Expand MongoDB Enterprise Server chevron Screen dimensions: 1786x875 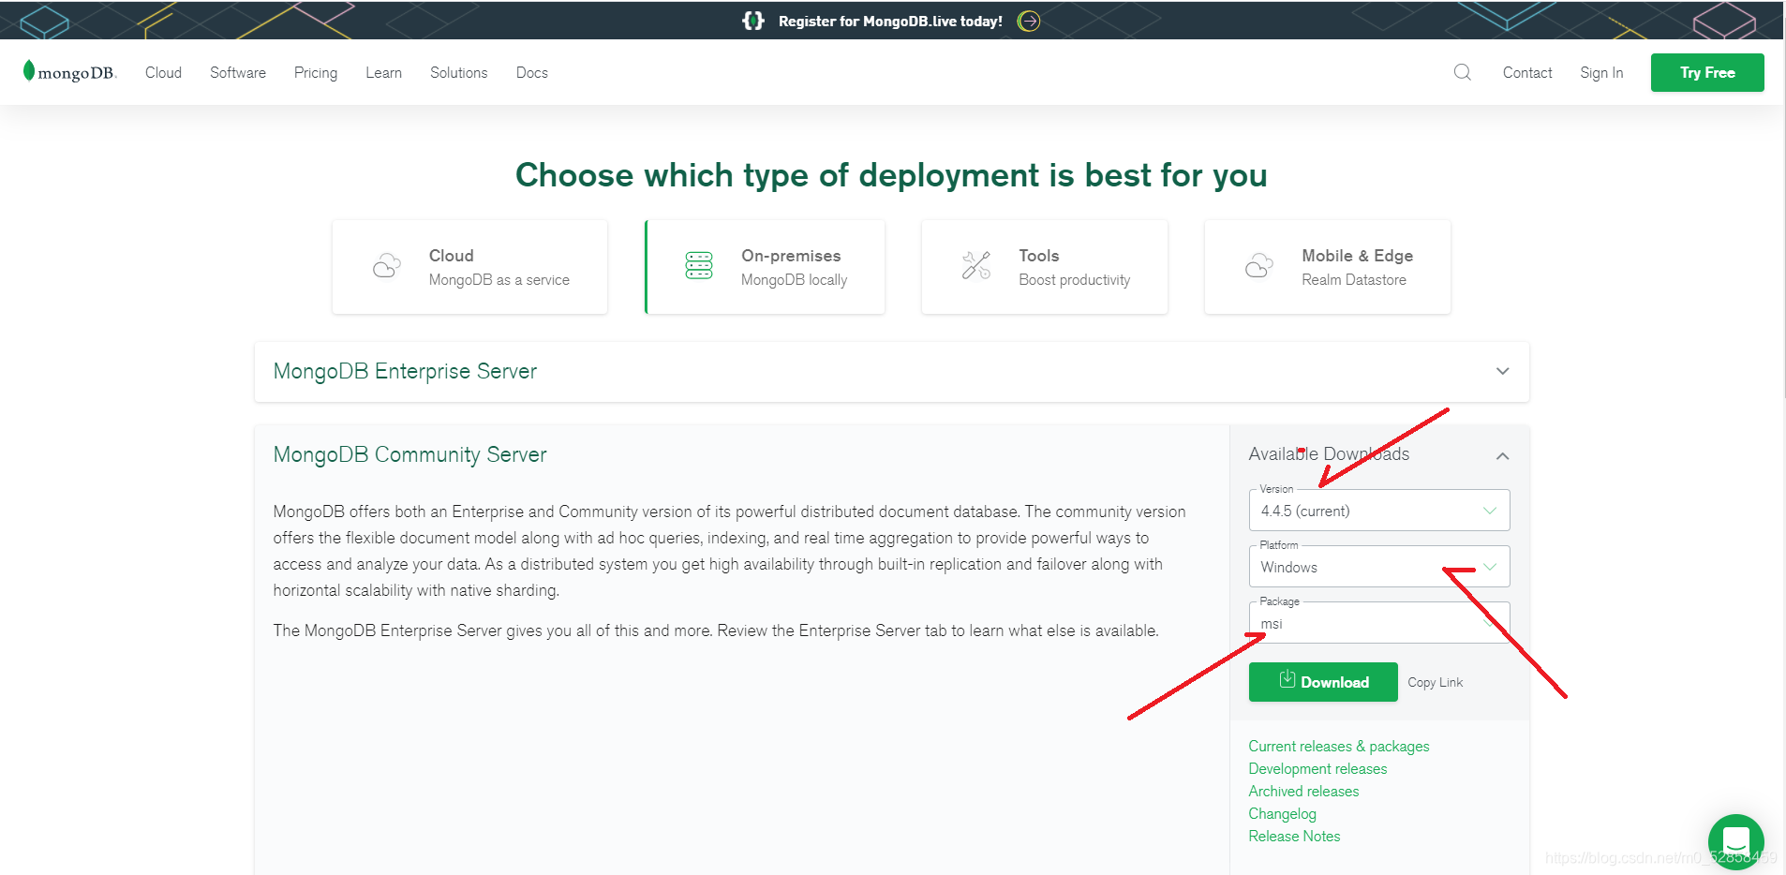coord(1503,371)
